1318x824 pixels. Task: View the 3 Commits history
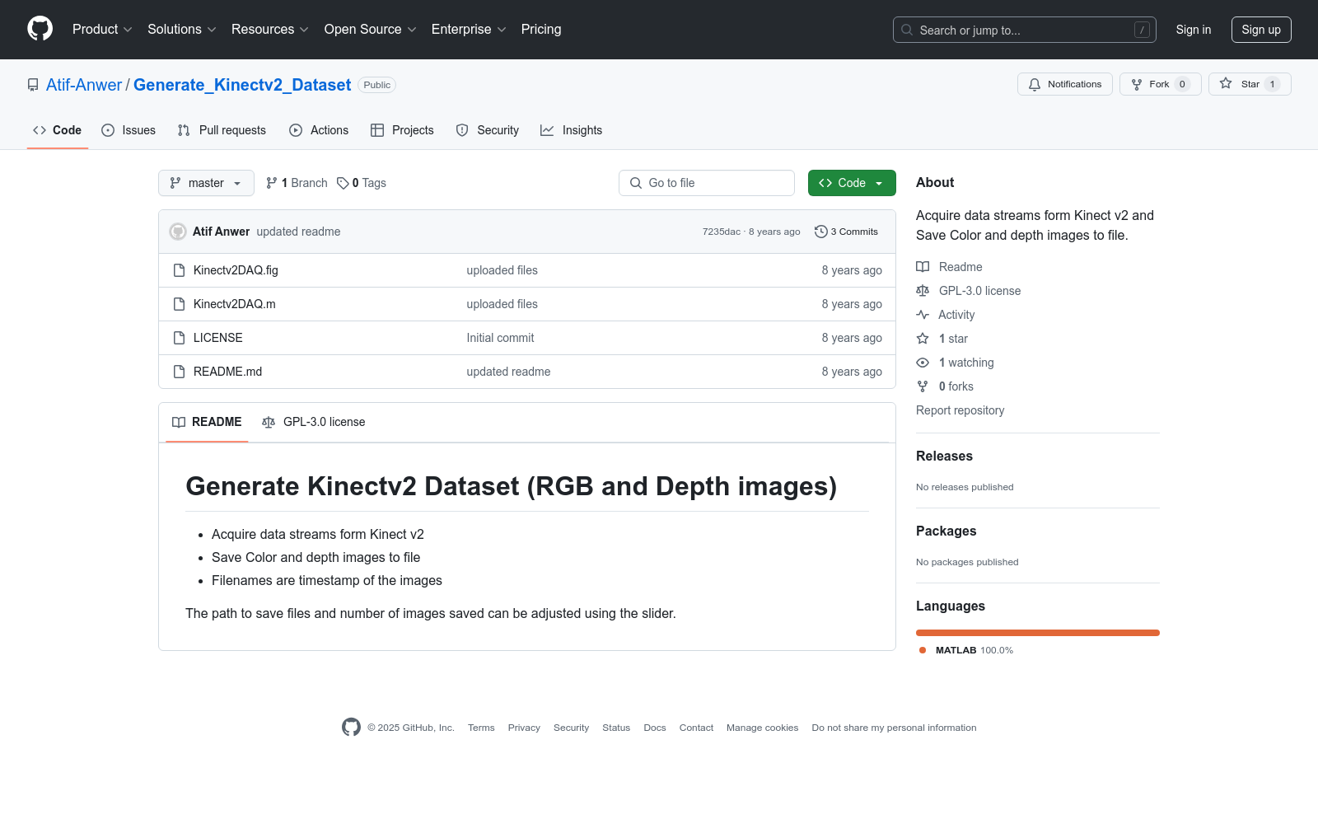847,232
